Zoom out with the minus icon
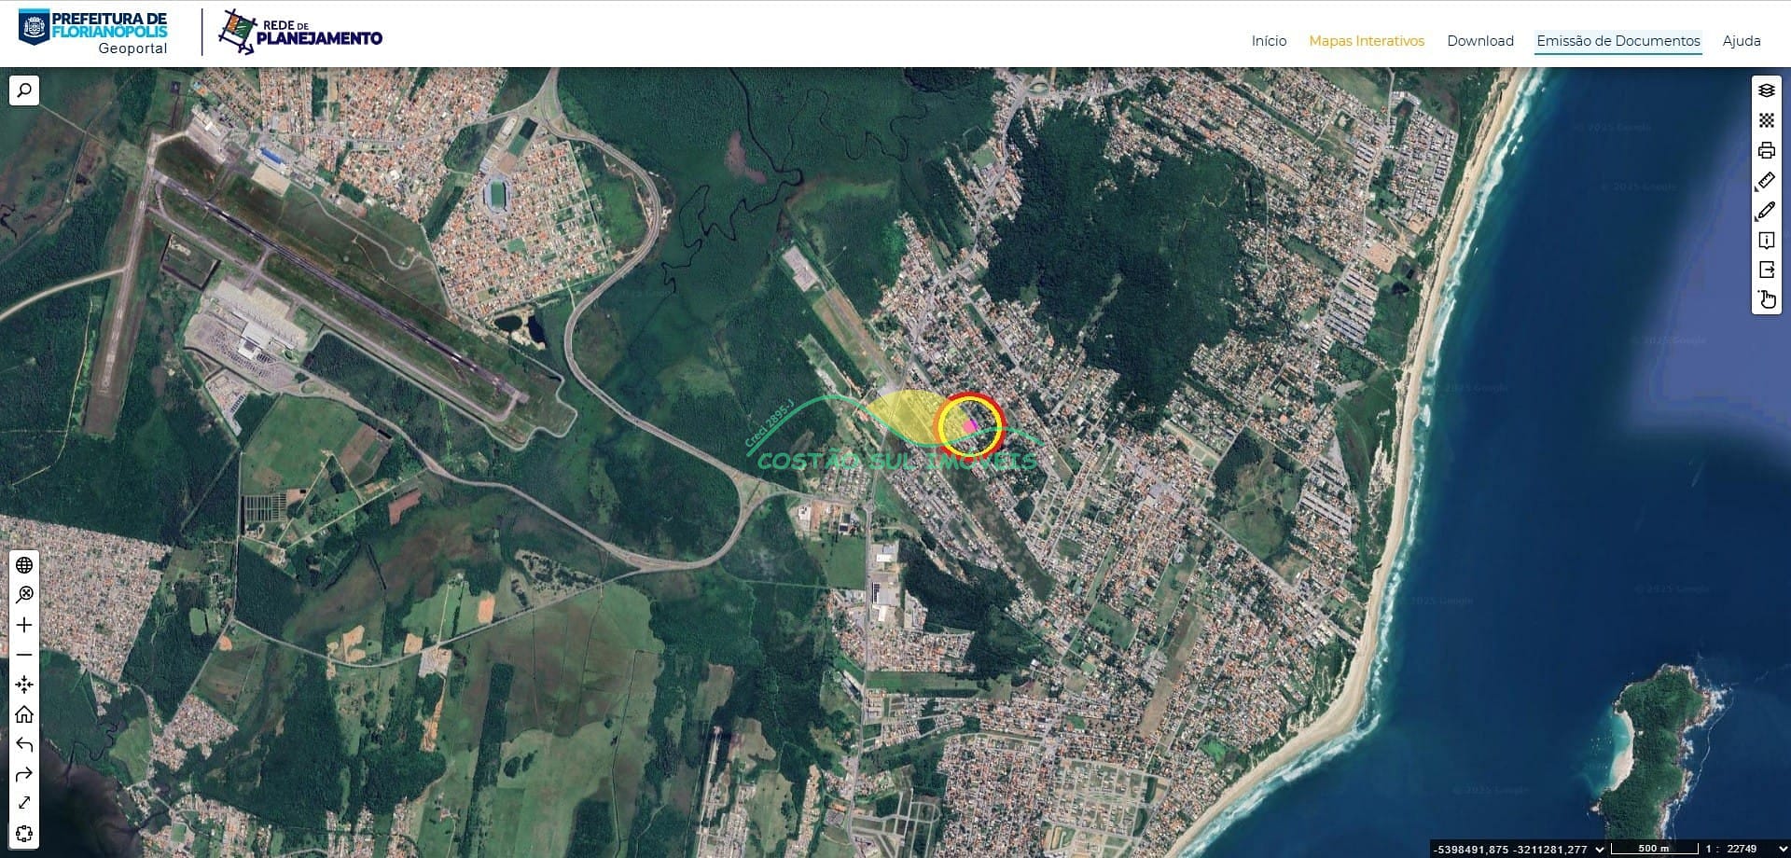Screen dimensions: 1791x858 coord(24,655)
